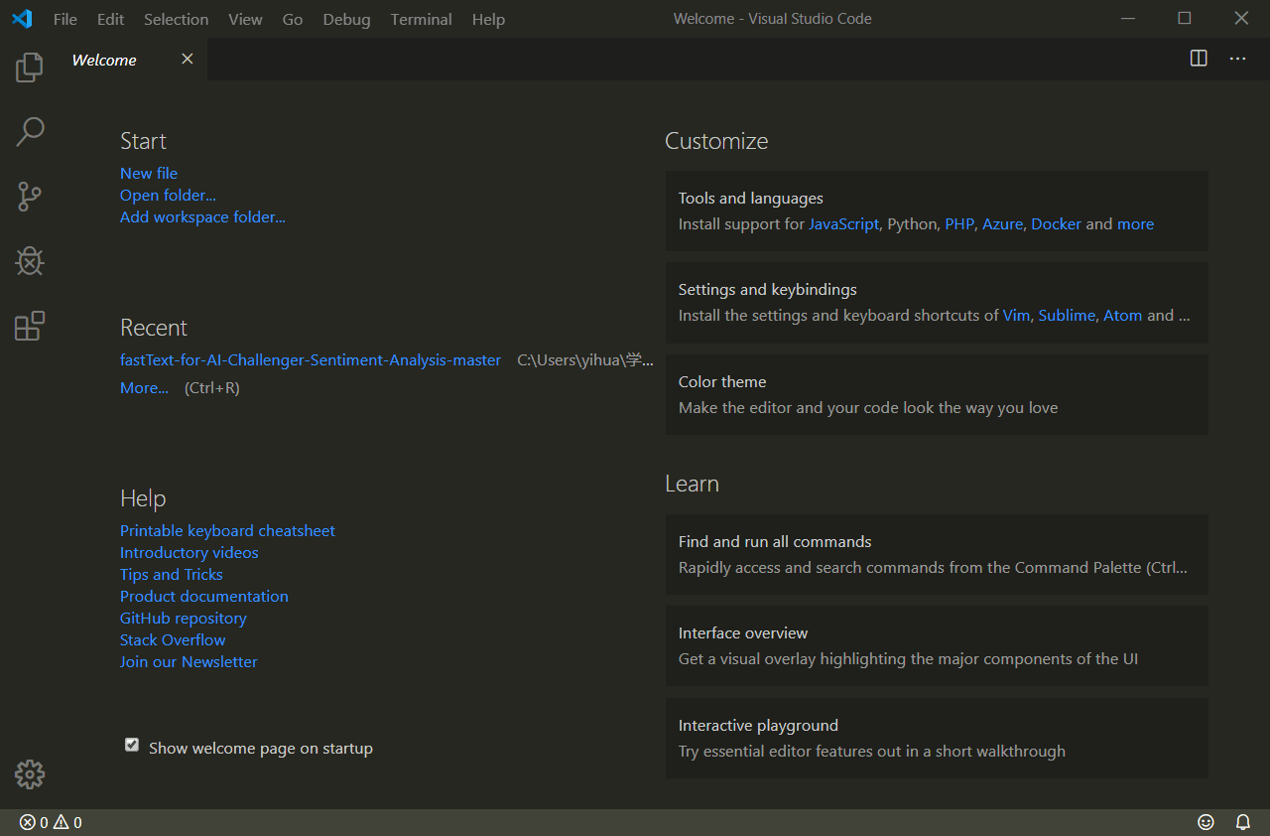1270x836 pixels.
Task: Click the notifications bell icon
Action: pos(1242,822)
